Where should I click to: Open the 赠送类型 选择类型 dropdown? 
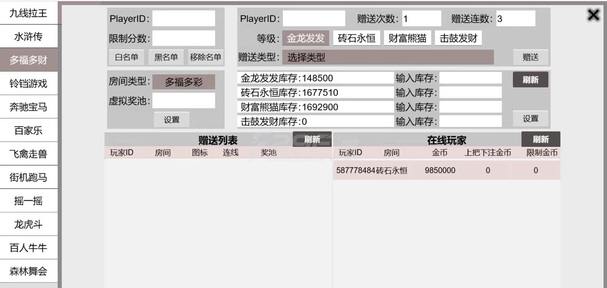pyautogui.click(x=388, y=57)
